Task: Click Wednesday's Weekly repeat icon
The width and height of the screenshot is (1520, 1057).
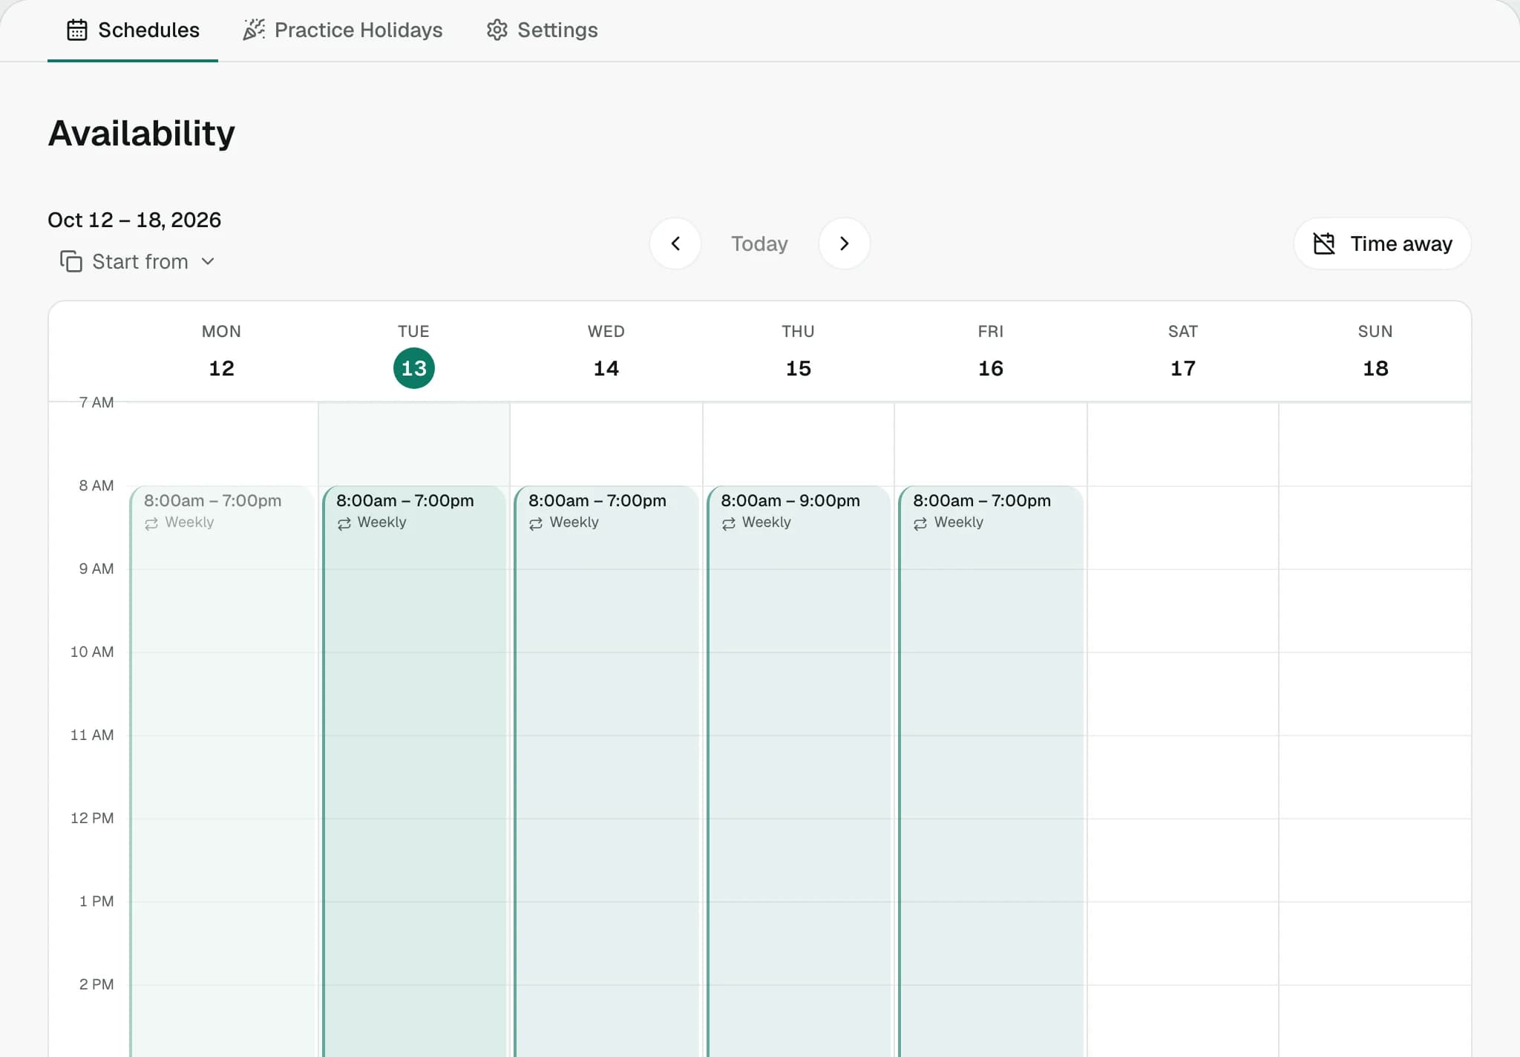Action: pos(536,523)
